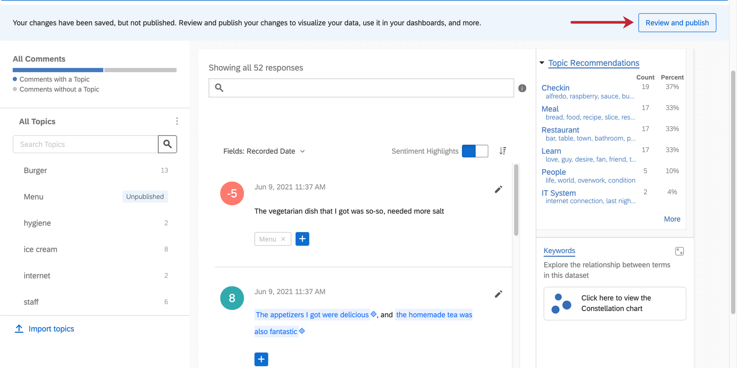Click the sort order icon

point(502,151)
